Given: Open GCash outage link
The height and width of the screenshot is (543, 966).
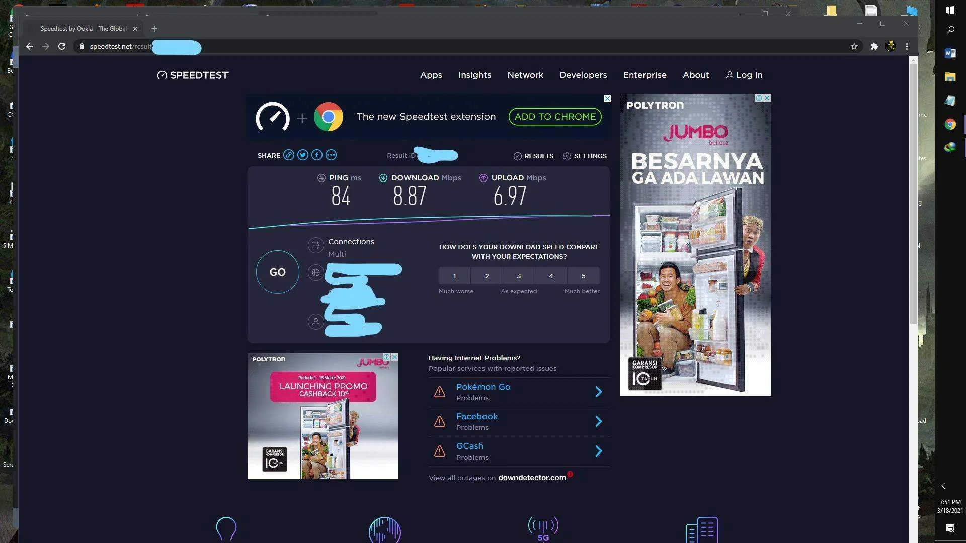Looking at the screenshot, I should (469, 446).
